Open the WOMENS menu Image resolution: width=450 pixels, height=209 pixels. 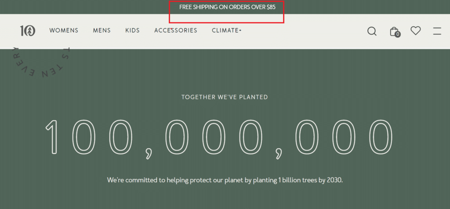pyautogui.click(x=64, y=31)
